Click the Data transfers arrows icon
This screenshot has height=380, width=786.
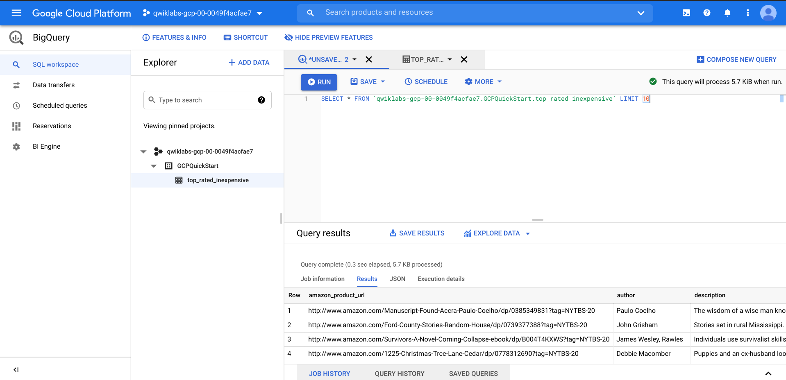tap(16, 85)
